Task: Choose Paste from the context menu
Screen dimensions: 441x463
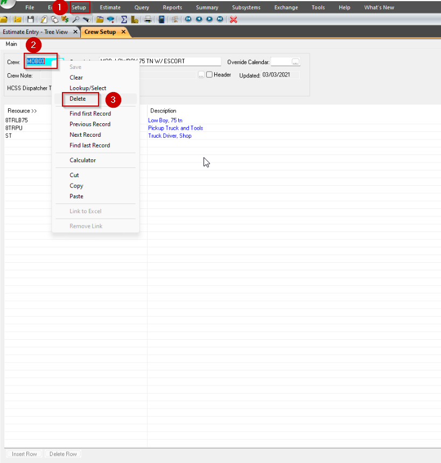Action: (x=76, y=197)
